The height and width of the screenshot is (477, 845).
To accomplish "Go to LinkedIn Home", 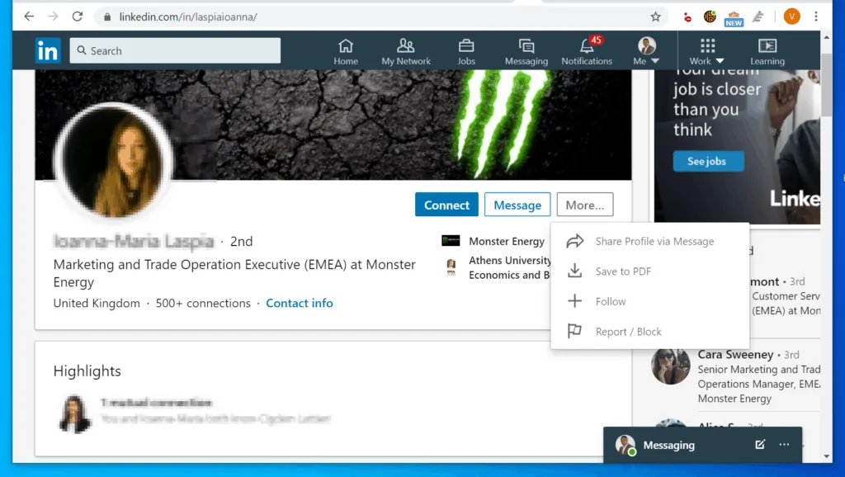I will [346, 52].
